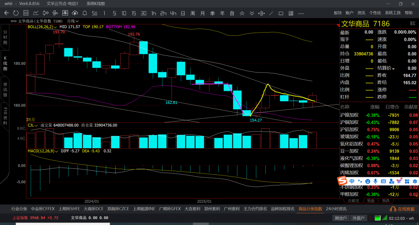The height and width of the screenshot is (225, 419).
Task: Click the quote panel list icon
Action: [x=412, y=24]
